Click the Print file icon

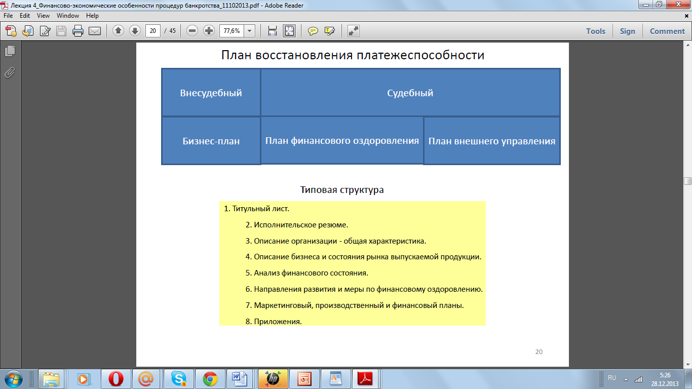78,31
